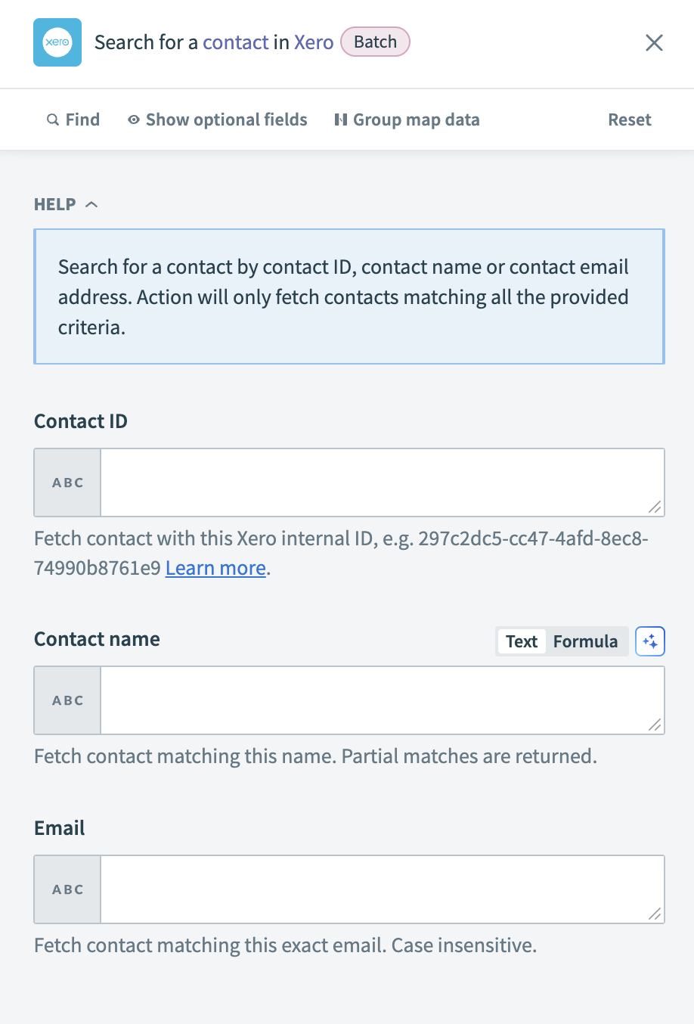Click the Group map data icon
Image resolution: width=694 pixels, height=1024 pixels.
(341, 119)
